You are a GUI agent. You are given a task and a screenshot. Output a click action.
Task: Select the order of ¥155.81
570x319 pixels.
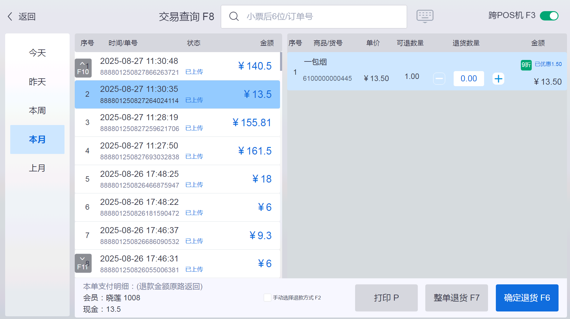[177, 123]
